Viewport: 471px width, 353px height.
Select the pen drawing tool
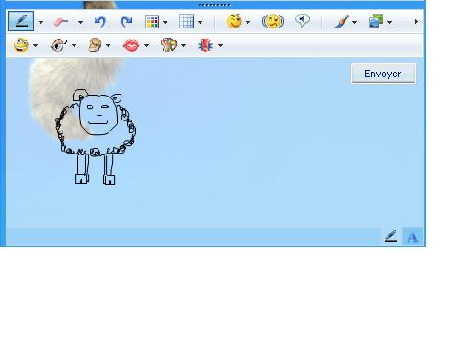pos(21,21)
